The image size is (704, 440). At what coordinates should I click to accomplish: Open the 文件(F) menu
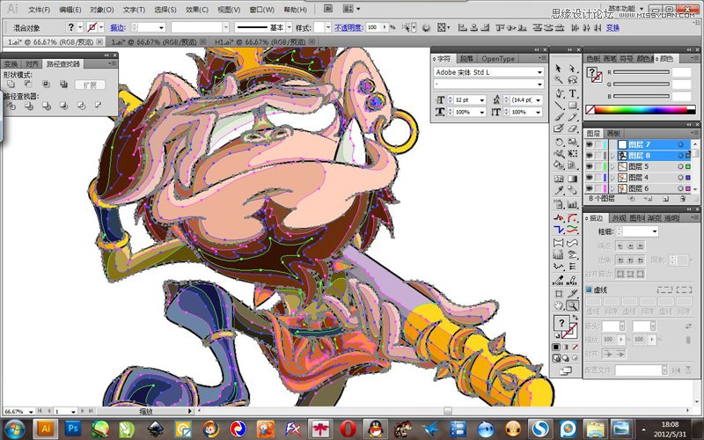(x=39, y=10)
